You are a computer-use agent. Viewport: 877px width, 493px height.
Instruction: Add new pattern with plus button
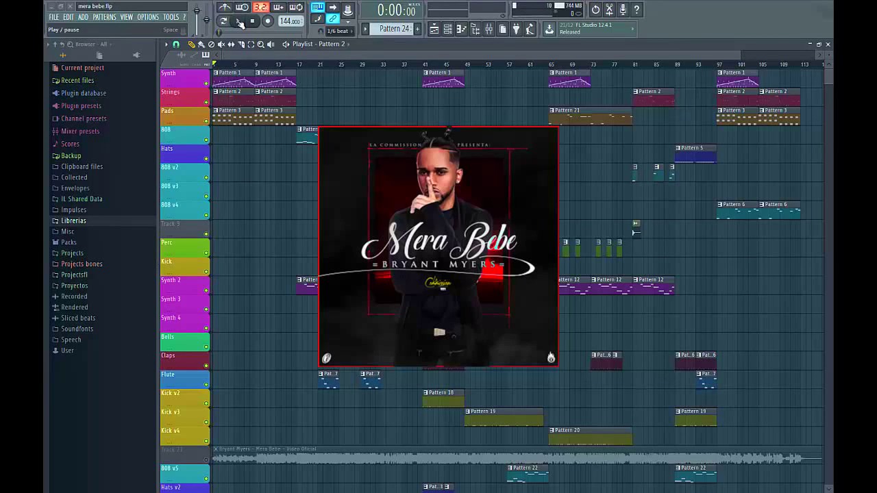(x=417, y=29)
